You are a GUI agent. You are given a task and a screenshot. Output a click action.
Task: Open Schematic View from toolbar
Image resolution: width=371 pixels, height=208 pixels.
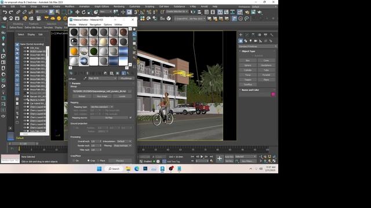(232, 12)
